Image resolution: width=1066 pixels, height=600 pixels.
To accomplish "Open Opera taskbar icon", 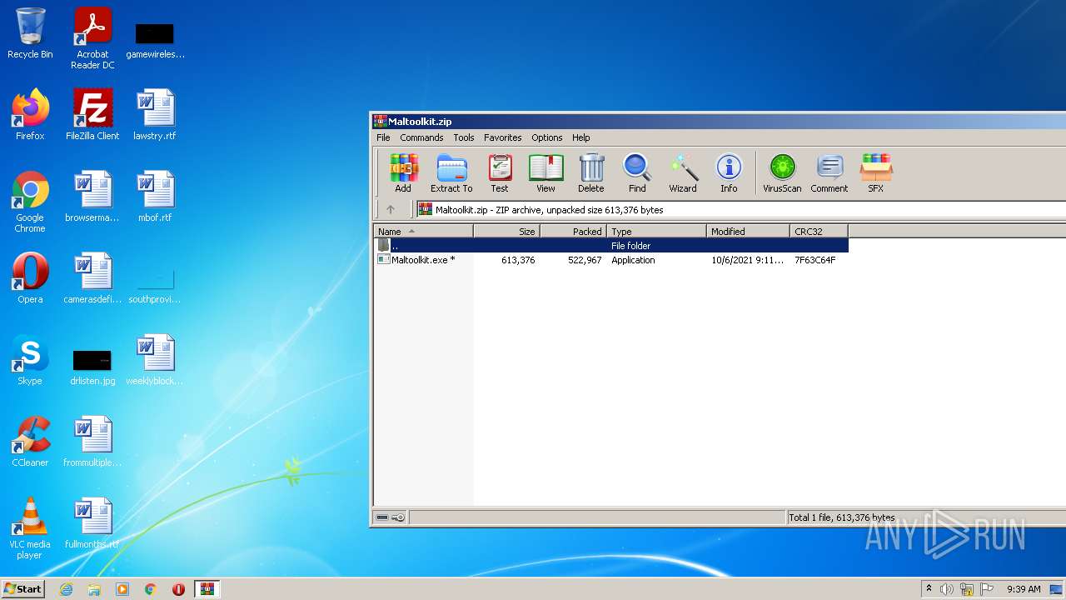I will [178, 589].
